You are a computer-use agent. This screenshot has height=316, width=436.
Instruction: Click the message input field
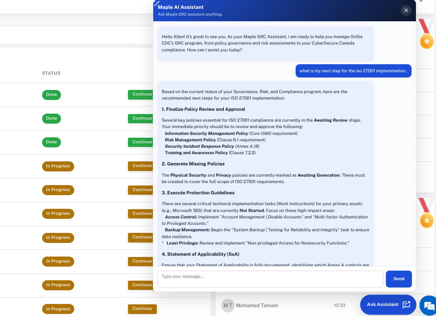(270, 279)
